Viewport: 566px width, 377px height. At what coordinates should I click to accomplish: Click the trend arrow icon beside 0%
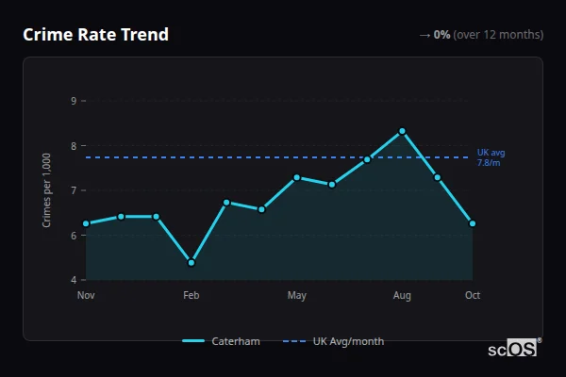pos(424,36)
